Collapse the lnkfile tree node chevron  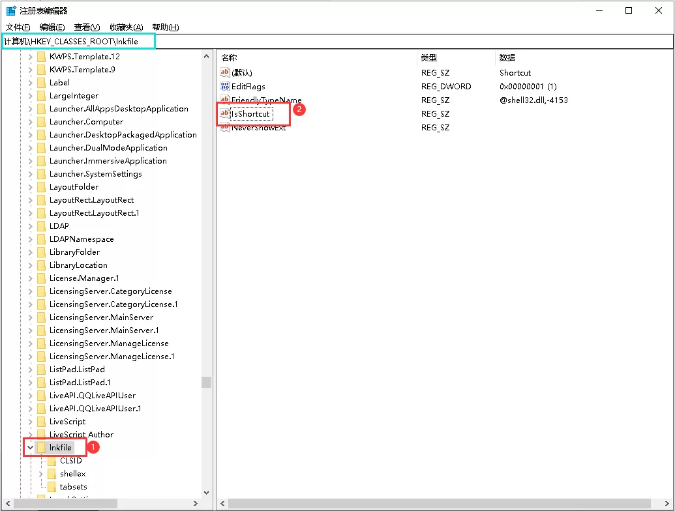click(30, 447)
